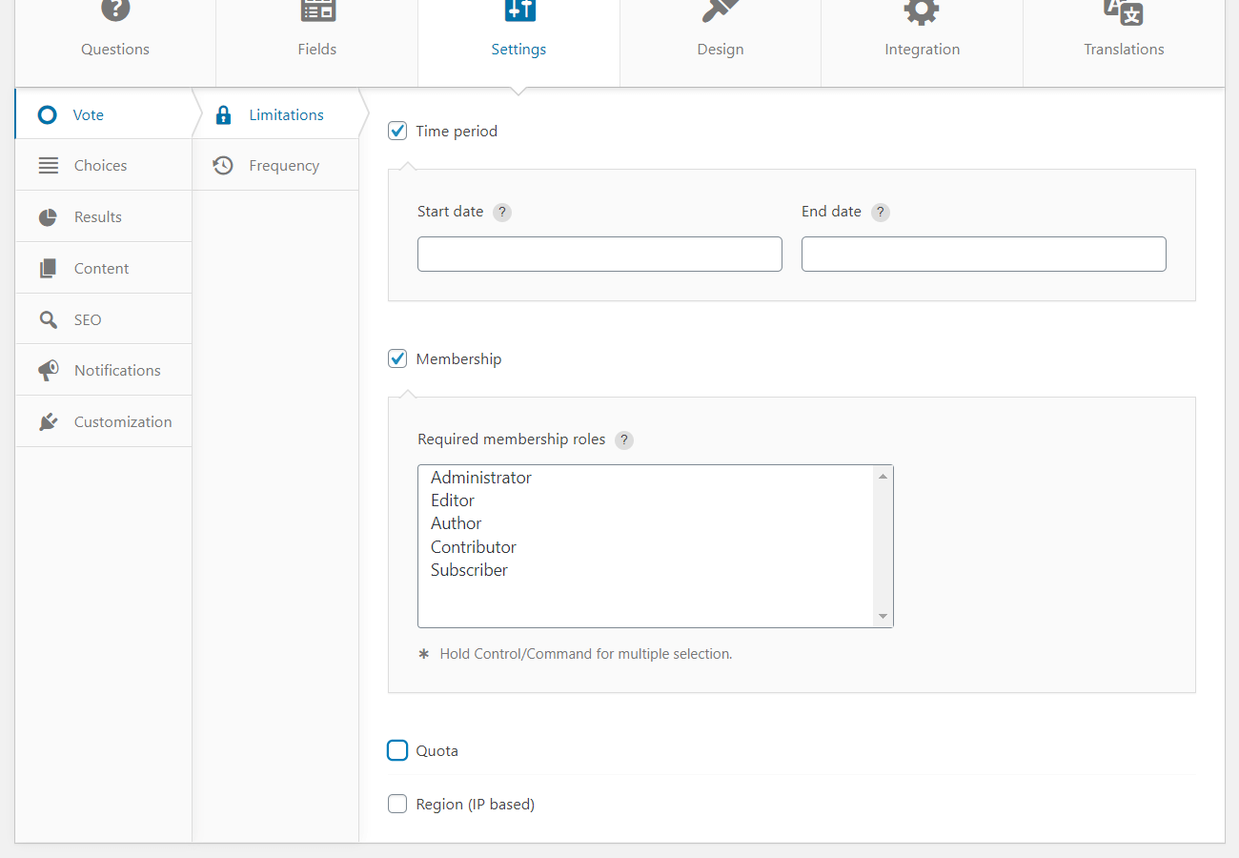Click the Fields form icon
The width and height of the screenshot is (1239, 858).
pyautogui.click(x=317, y=10)
